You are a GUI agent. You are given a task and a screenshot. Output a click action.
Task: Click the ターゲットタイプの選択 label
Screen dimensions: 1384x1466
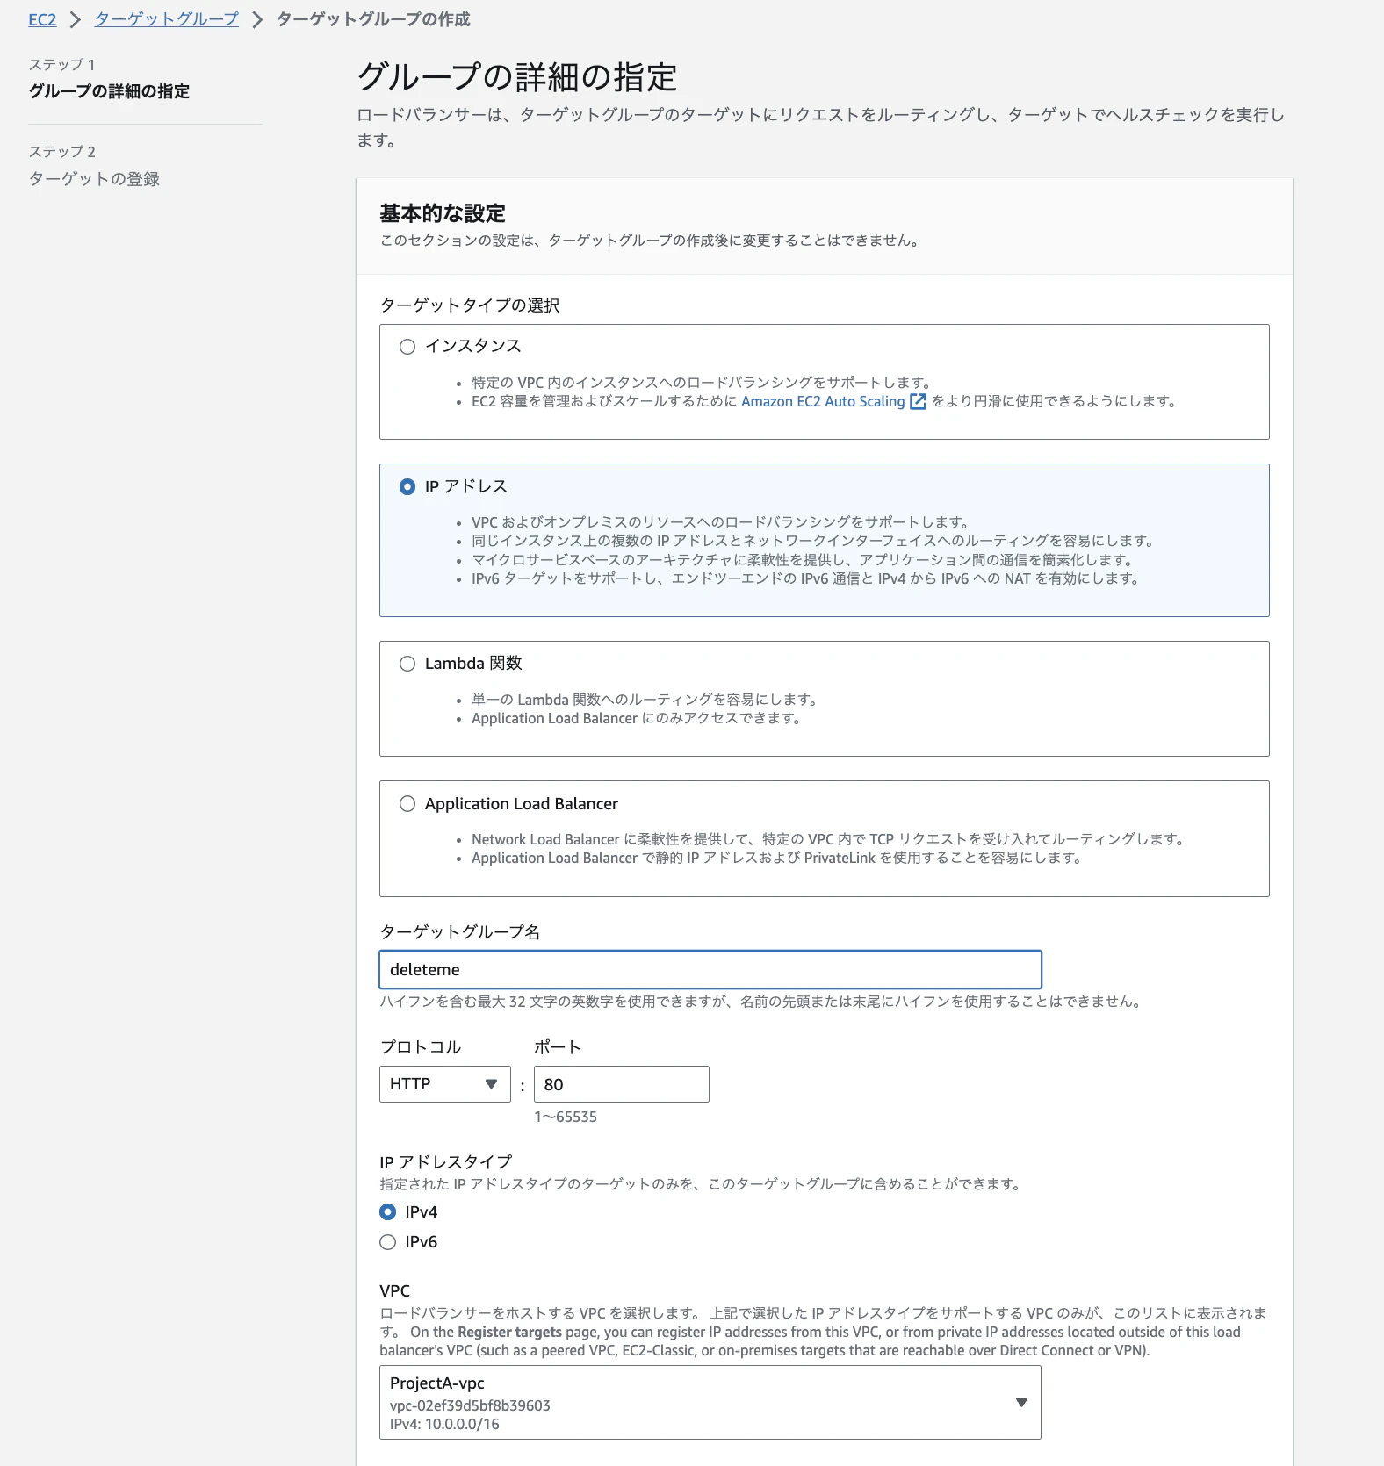(470, 305)
